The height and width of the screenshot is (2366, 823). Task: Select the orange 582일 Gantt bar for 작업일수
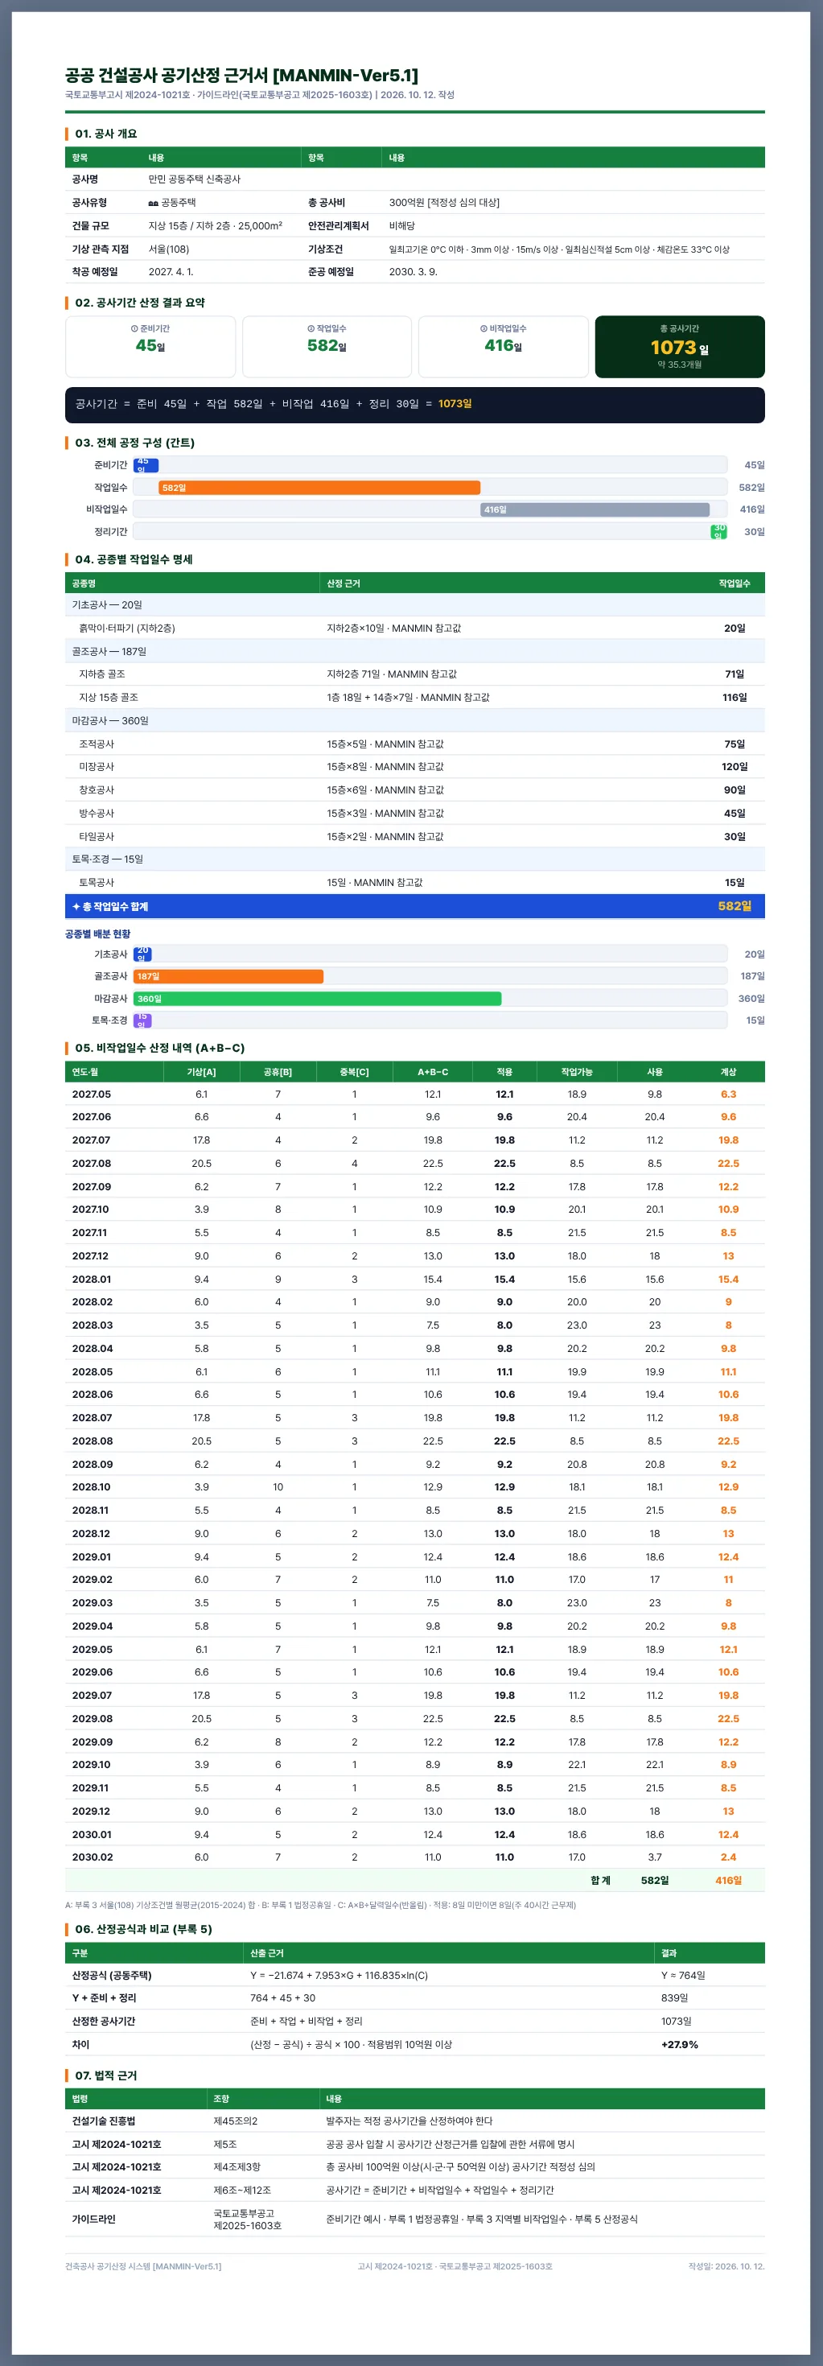point(319,488)
